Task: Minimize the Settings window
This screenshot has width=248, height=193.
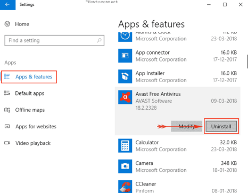Action: (209, 5)
